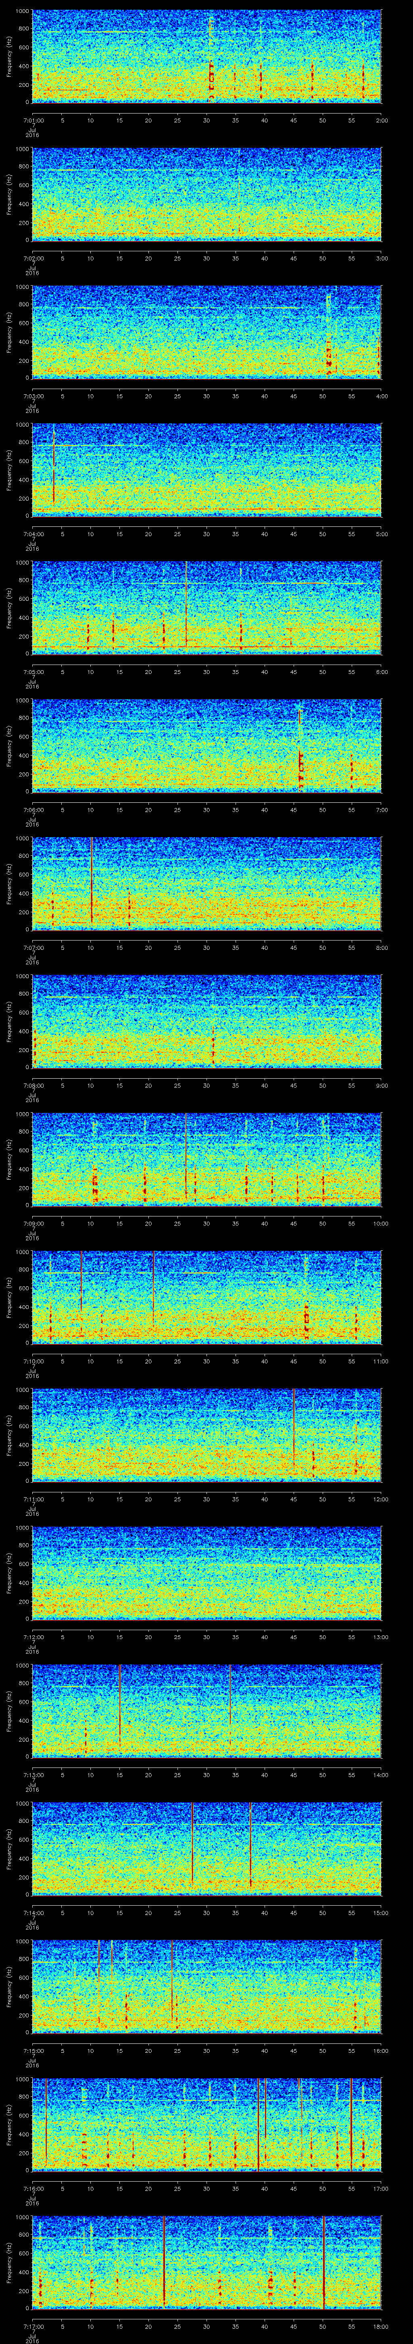Image resolution: width=413 pixels, height=2344 pixels.
Task: Select the spectrogram plot beginning at 7:08:00
Action: pos(207,1022)
